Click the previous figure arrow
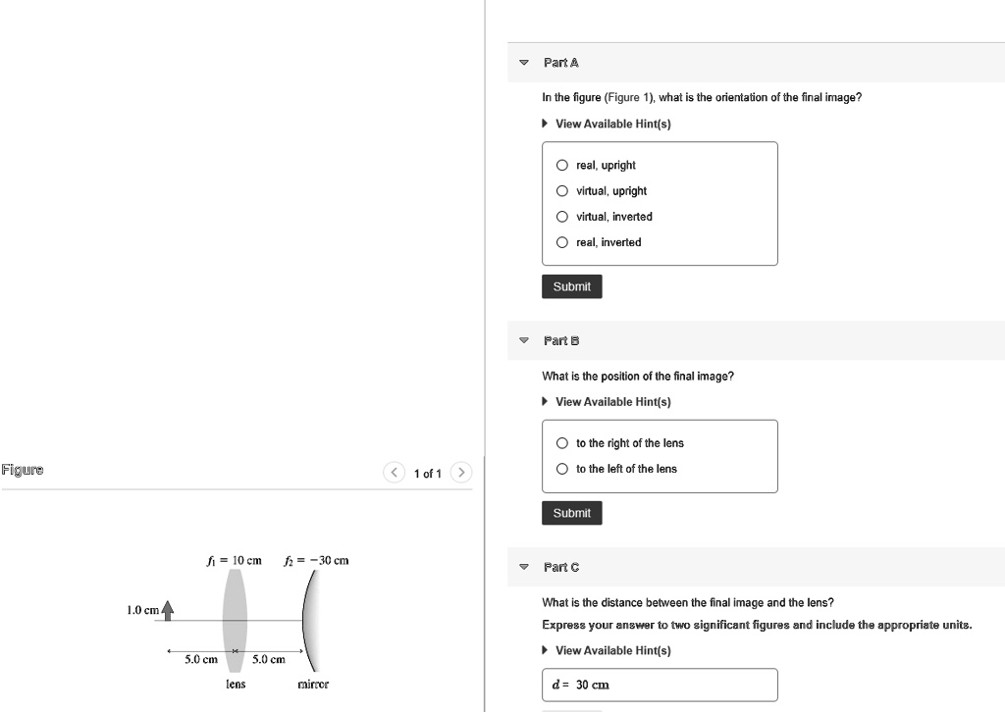The image size is (1005, 712). 394,472
